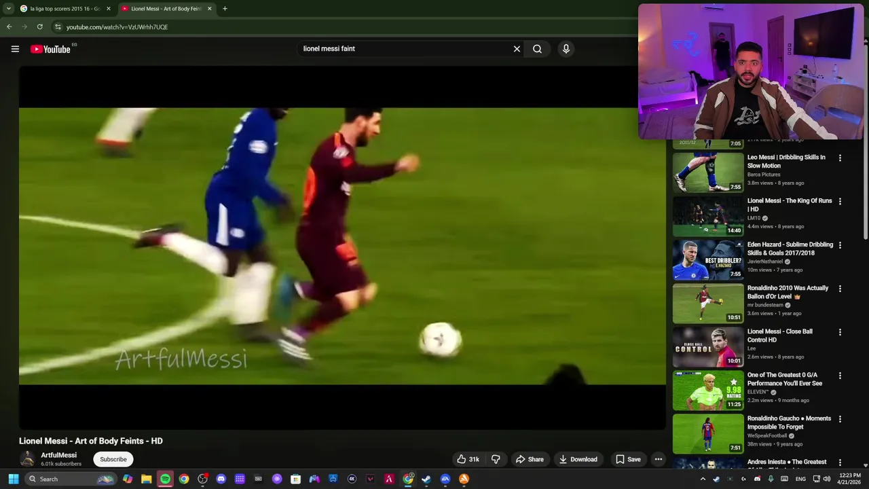Open Steam from the taskbar
Image resolution: width=869 pixels, height=489 pixels.
pos(426,479)
